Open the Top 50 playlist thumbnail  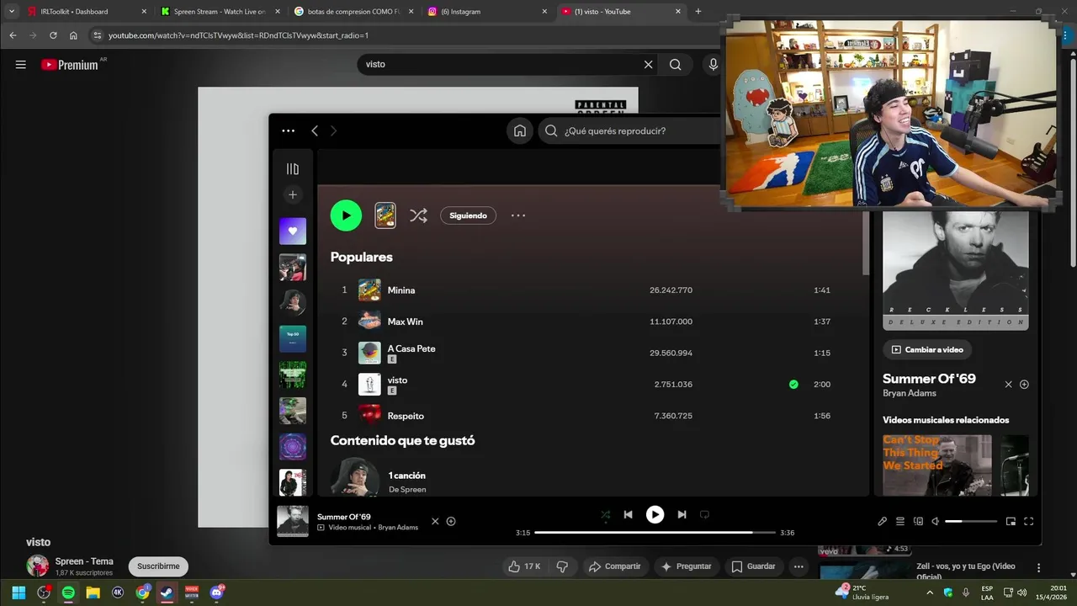(293, 338)
